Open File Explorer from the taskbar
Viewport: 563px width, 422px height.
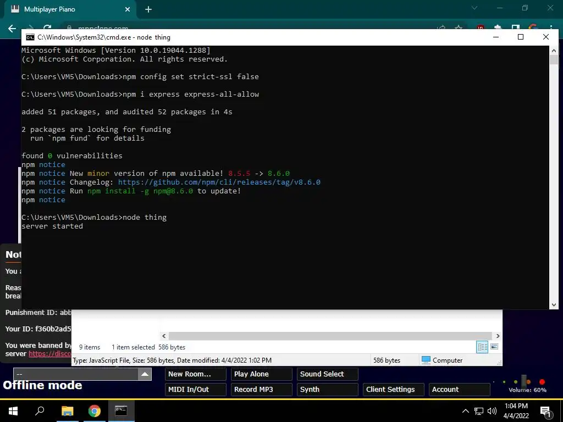point(67,411)
